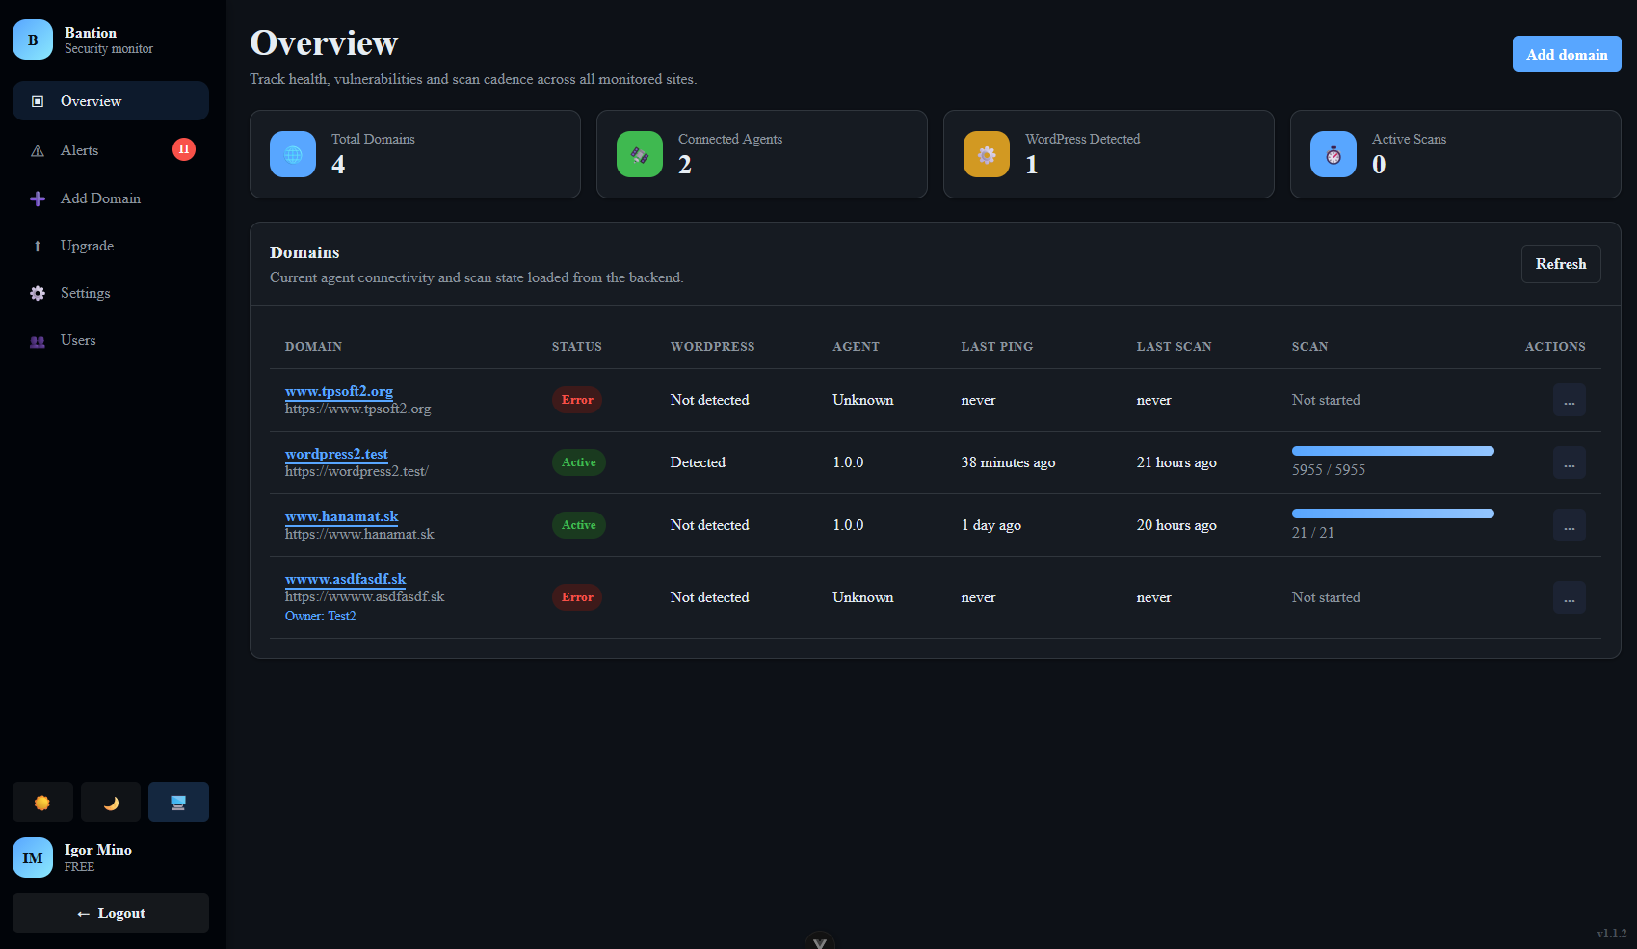
Task: Click the '1 day ago' last ping cell
Action: click(x=991, y=525)
